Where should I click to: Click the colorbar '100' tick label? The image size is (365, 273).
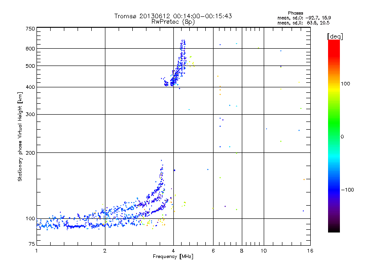tap(345, 84)
